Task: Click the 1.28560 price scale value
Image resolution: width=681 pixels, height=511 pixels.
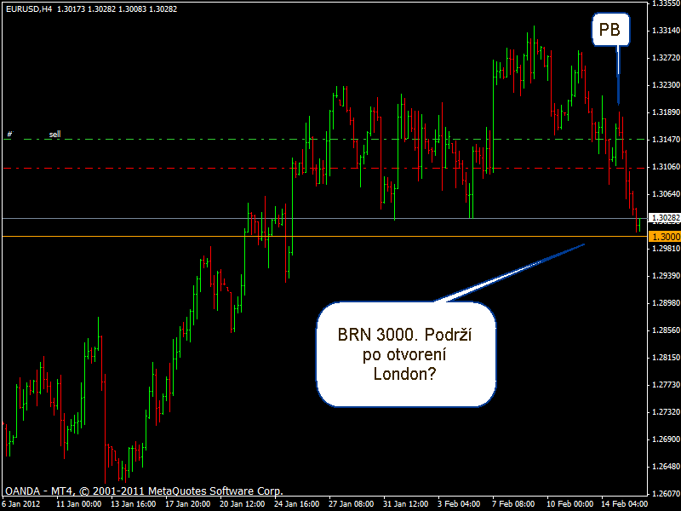Action: coord(666,330)
